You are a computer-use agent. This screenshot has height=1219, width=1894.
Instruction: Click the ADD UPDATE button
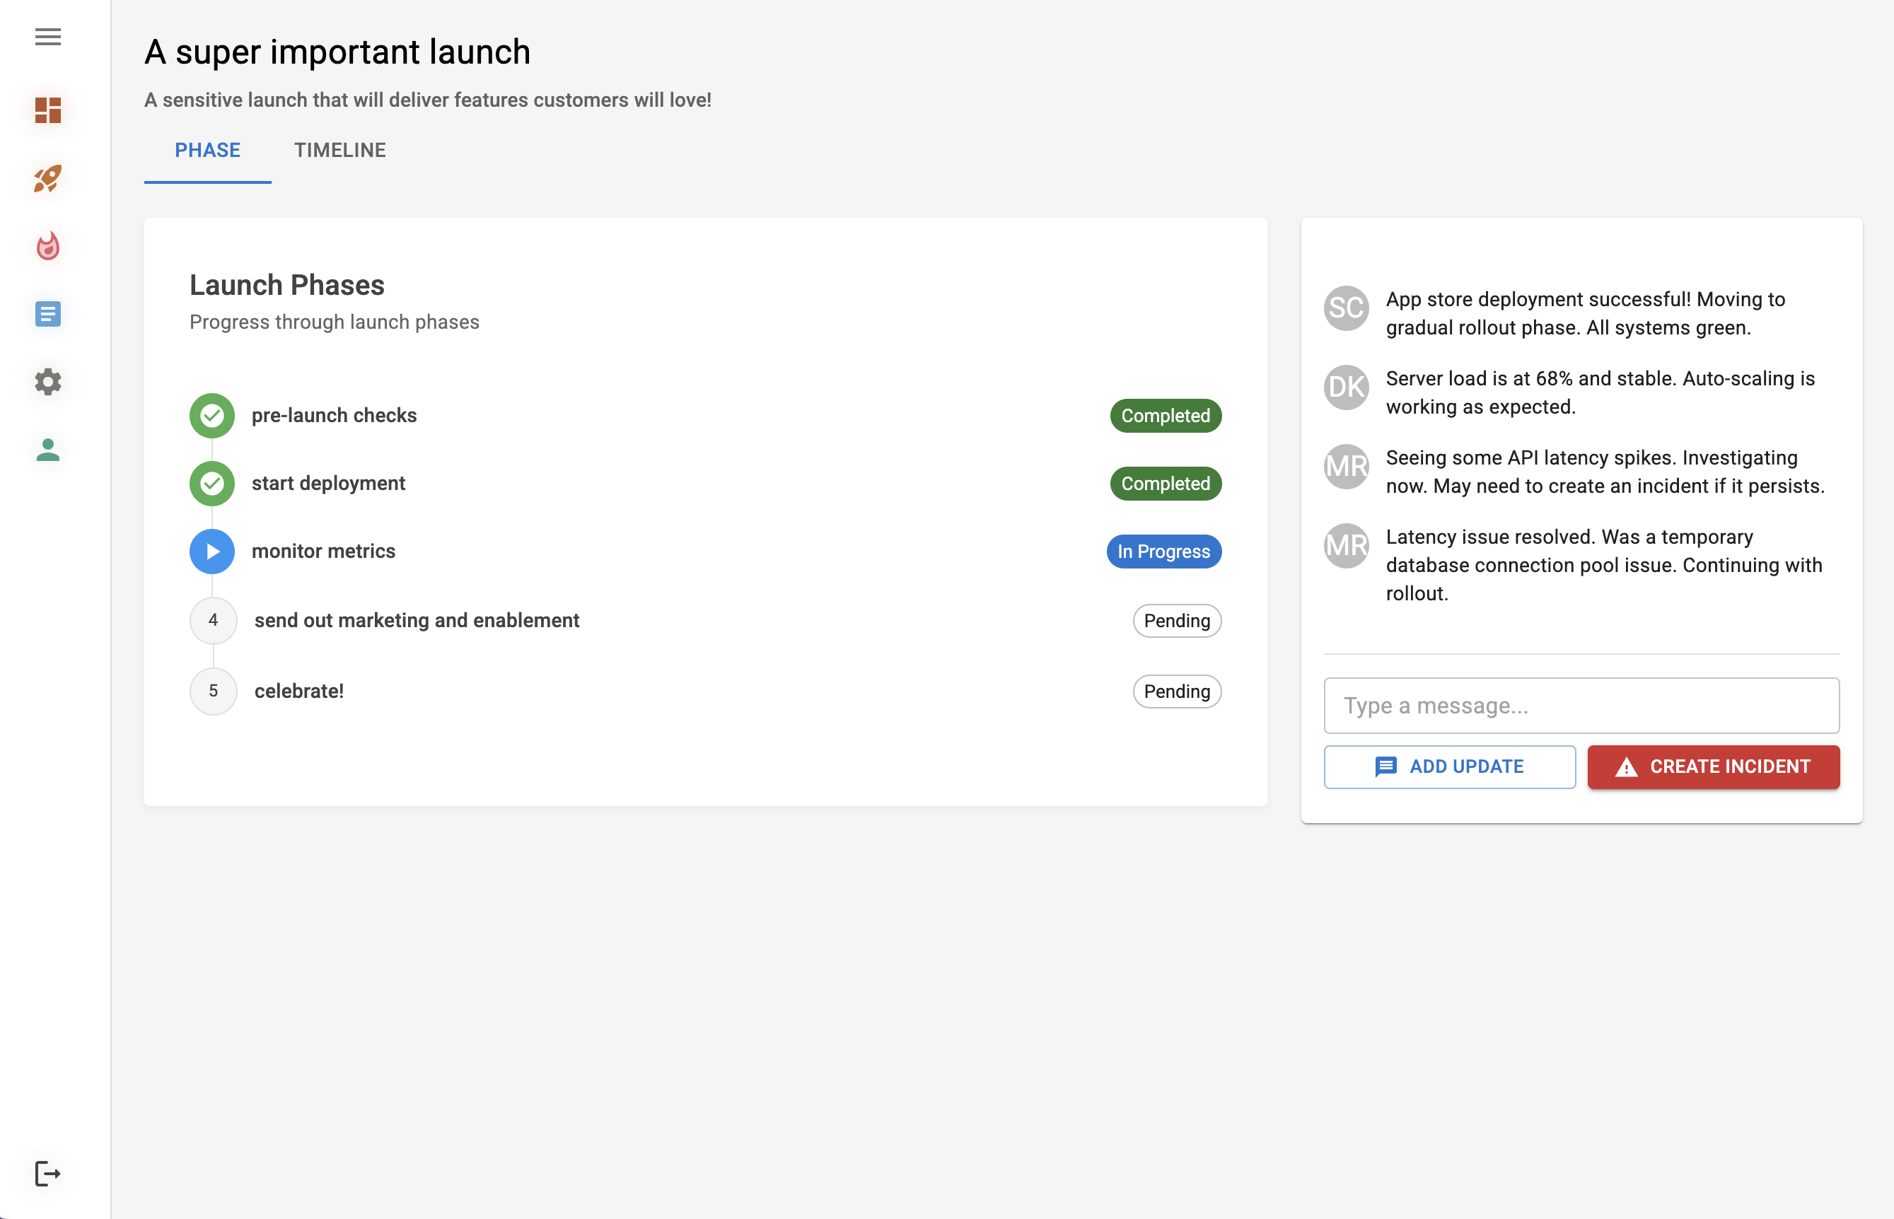tap(1450, 767)
